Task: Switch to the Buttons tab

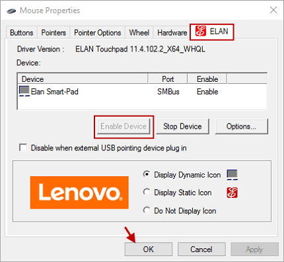Action: point(22,33)
